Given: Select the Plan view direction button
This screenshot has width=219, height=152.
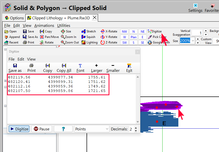Looking at the screenshot, I should pyautogui.click(x=133, y=37).
